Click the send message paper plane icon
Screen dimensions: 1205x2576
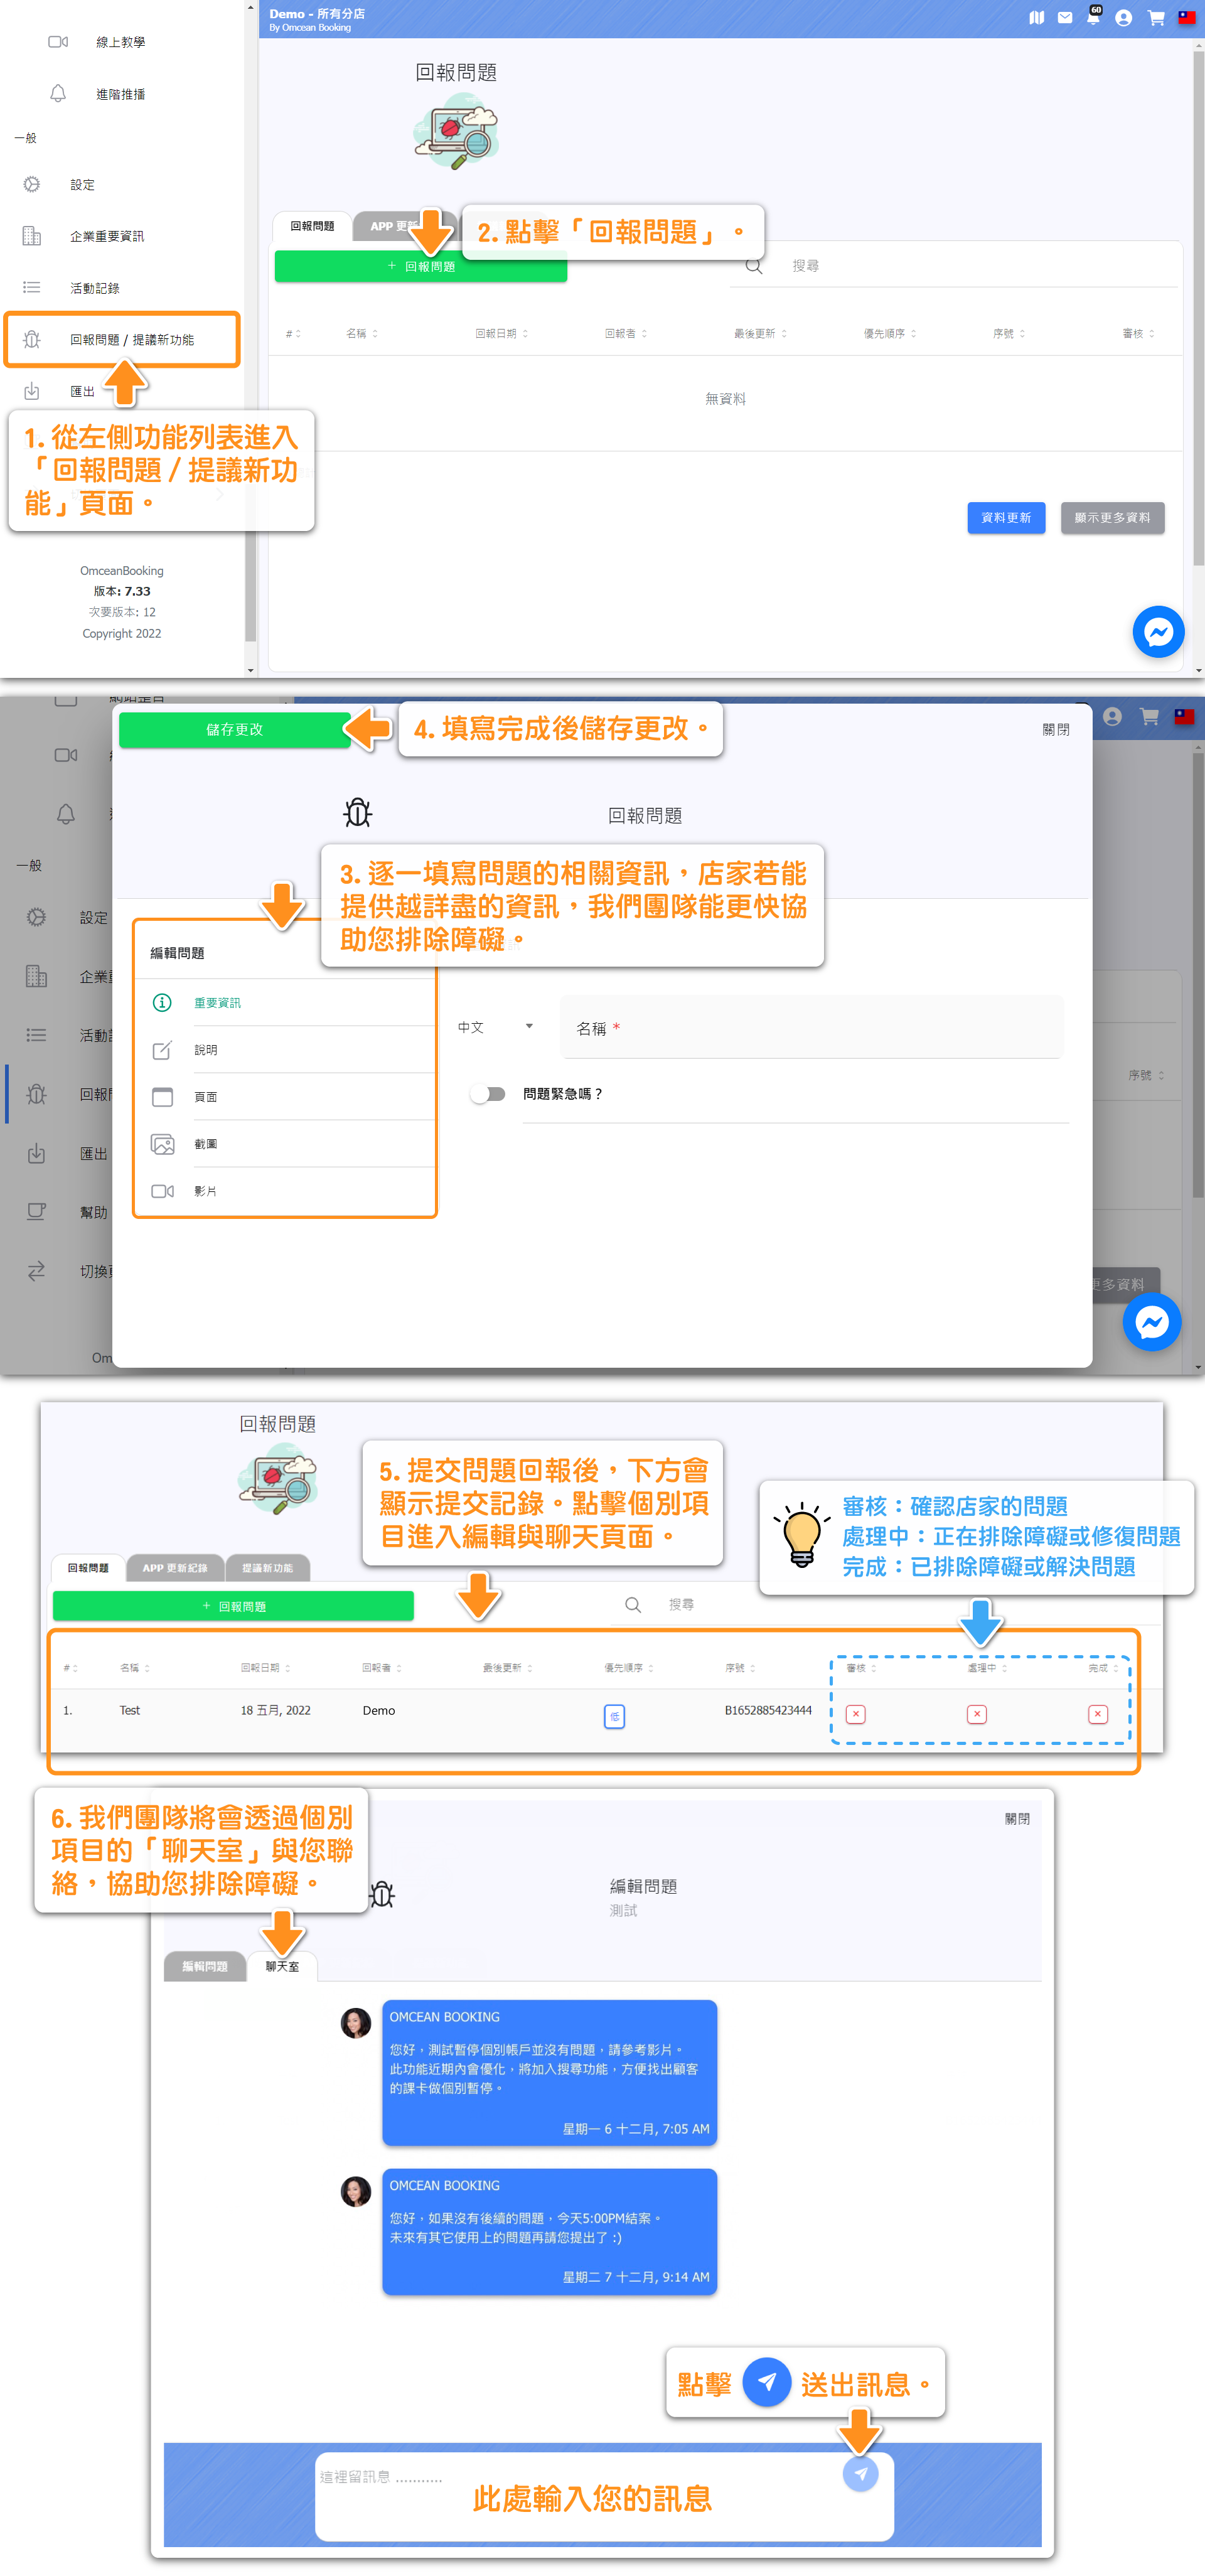tap(860, 2473)
